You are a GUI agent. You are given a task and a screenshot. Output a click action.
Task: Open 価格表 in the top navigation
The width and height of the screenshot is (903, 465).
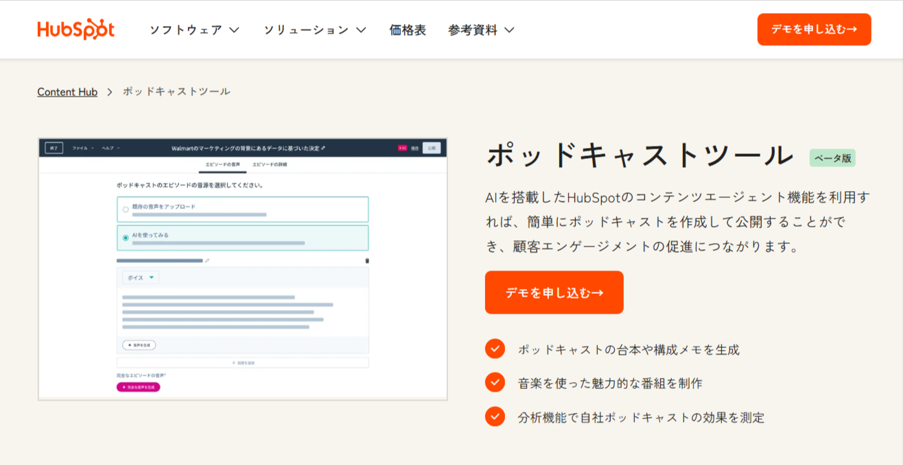click(x=408, y=29)
